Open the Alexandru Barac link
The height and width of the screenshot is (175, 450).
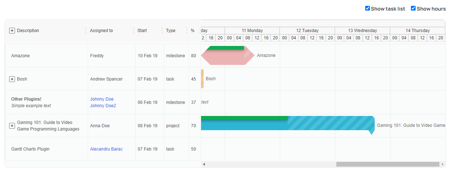click(x=106, y=149)
